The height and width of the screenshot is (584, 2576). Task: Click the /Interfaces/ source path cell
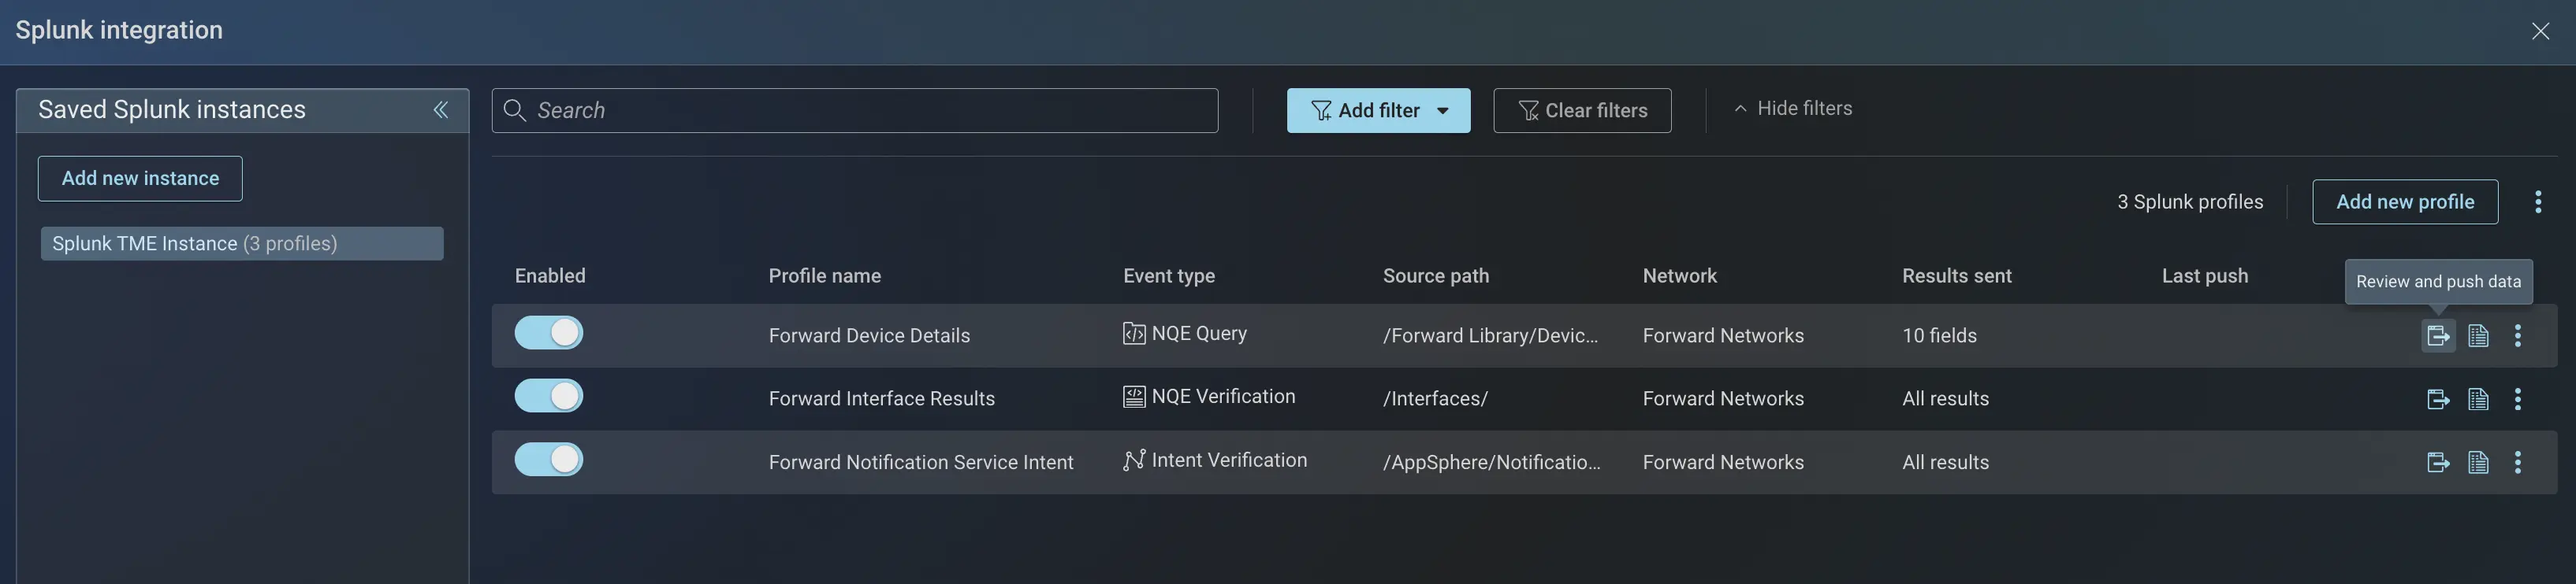click(x=1435, y=398)
